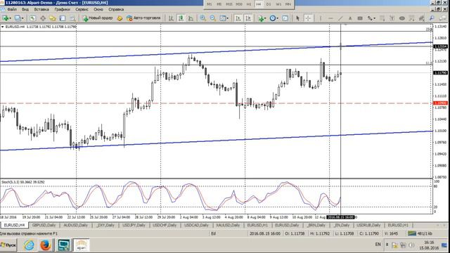Toggle the Terminal panel icon
The width and height of the screenshot is (450, 253).
pyautogui.click(x=63, y=18)
